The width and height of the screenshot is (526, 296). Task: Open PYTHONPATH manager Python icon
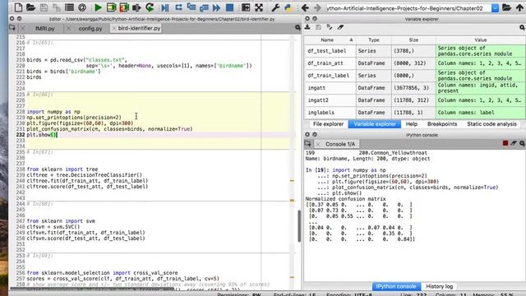point(288,7)
